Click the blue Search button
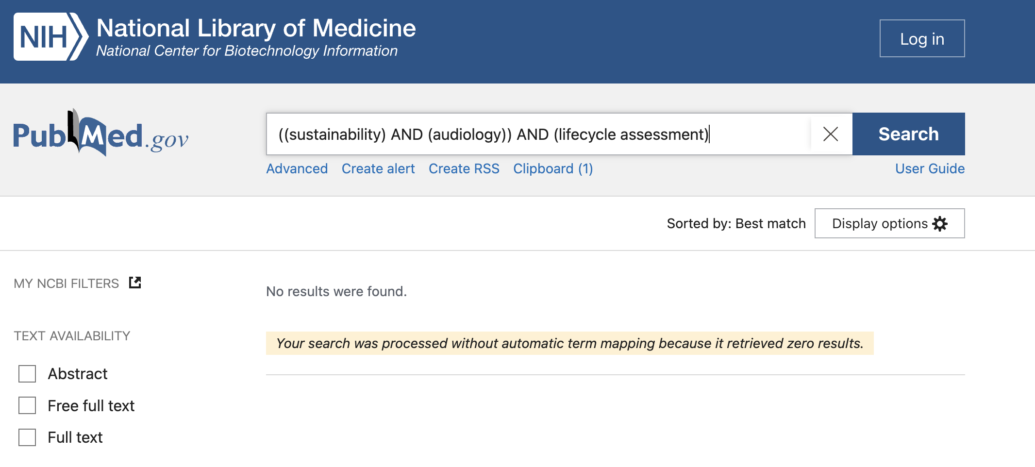 [908, 134]
